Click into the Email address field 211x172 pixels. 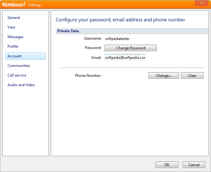tap(125, 58)
